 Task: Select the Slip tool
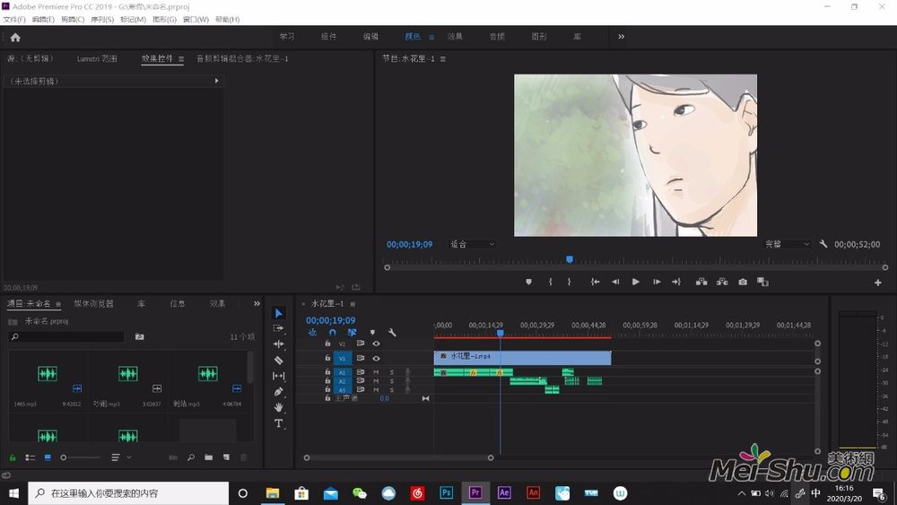(279, 376)
